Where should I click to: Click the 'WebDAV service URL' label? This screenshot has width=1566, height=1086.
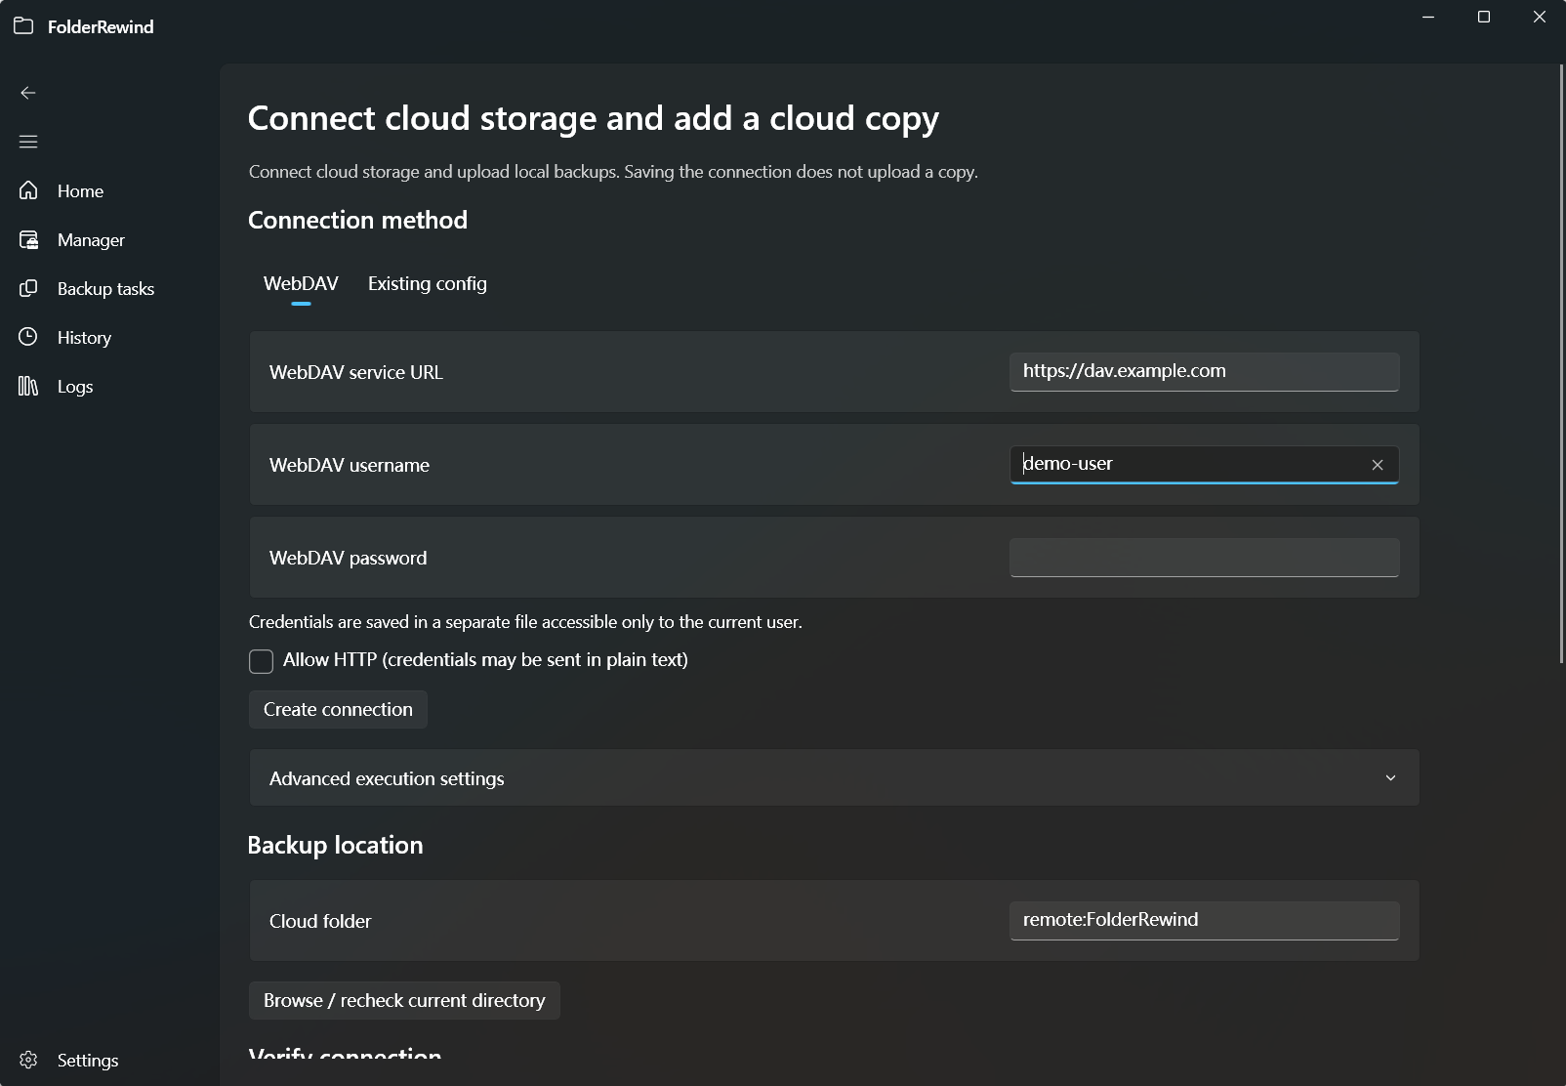click(356, 372)
